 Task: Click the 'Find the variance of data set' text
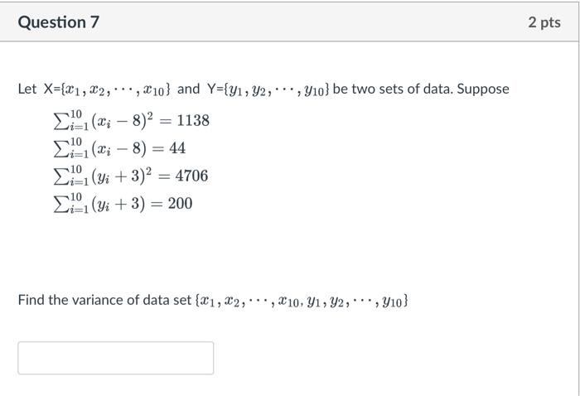(x=104, y=300)
